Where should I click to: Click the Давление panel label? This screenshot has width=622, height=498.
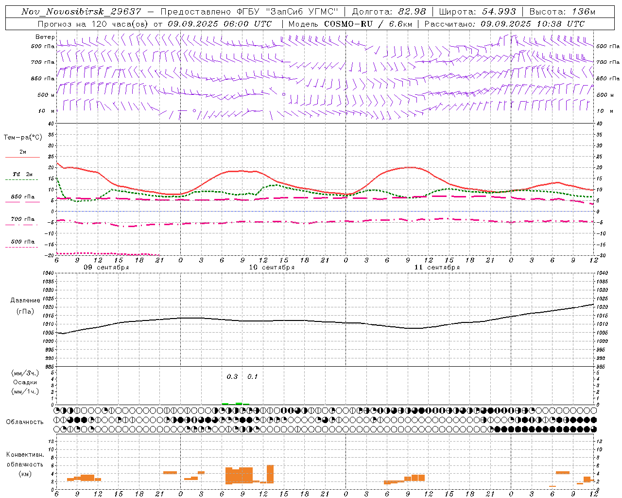(25, 301)
